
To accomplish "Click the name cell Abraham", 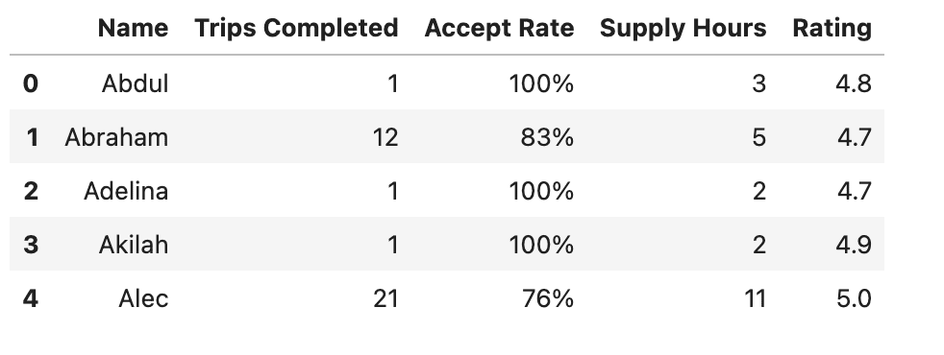I will tap(116, 137).
